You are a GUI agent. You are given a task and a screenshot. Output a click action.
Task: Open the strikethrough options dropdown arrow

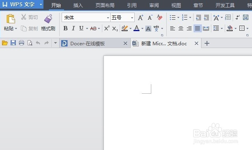[x=99, y=28]
